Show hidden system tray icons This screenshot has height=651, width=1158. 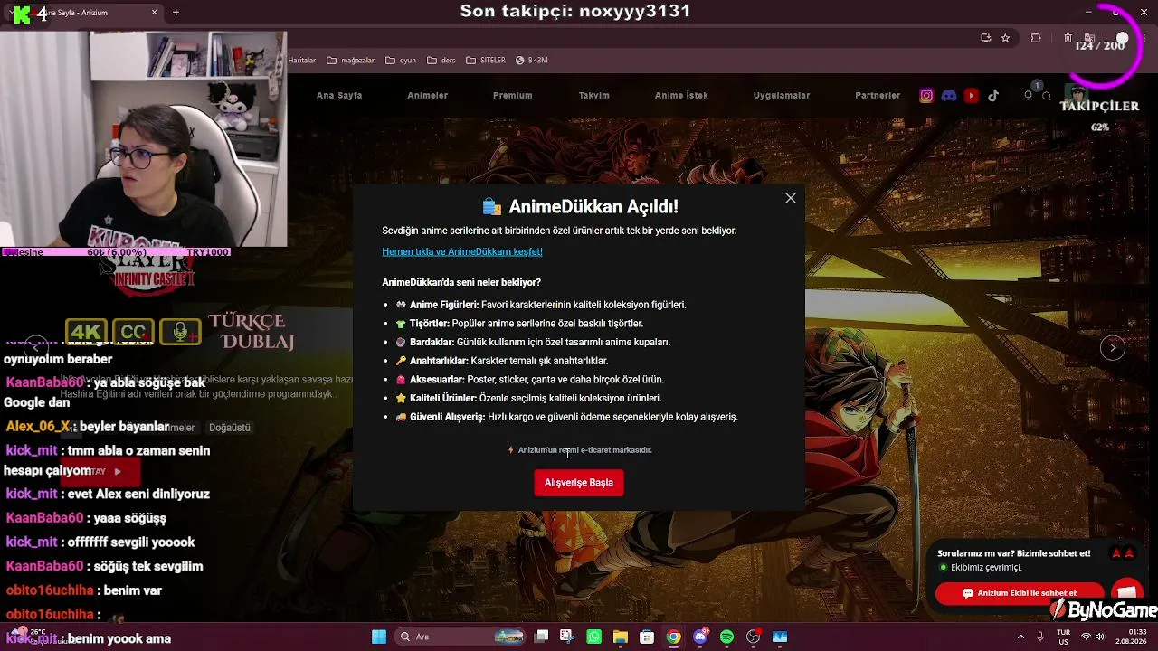(x=1021, y=637)
